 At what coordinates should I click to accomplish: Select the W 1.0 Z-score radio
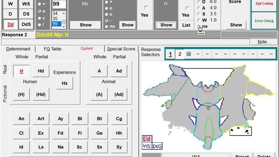[x=199, y=20]
